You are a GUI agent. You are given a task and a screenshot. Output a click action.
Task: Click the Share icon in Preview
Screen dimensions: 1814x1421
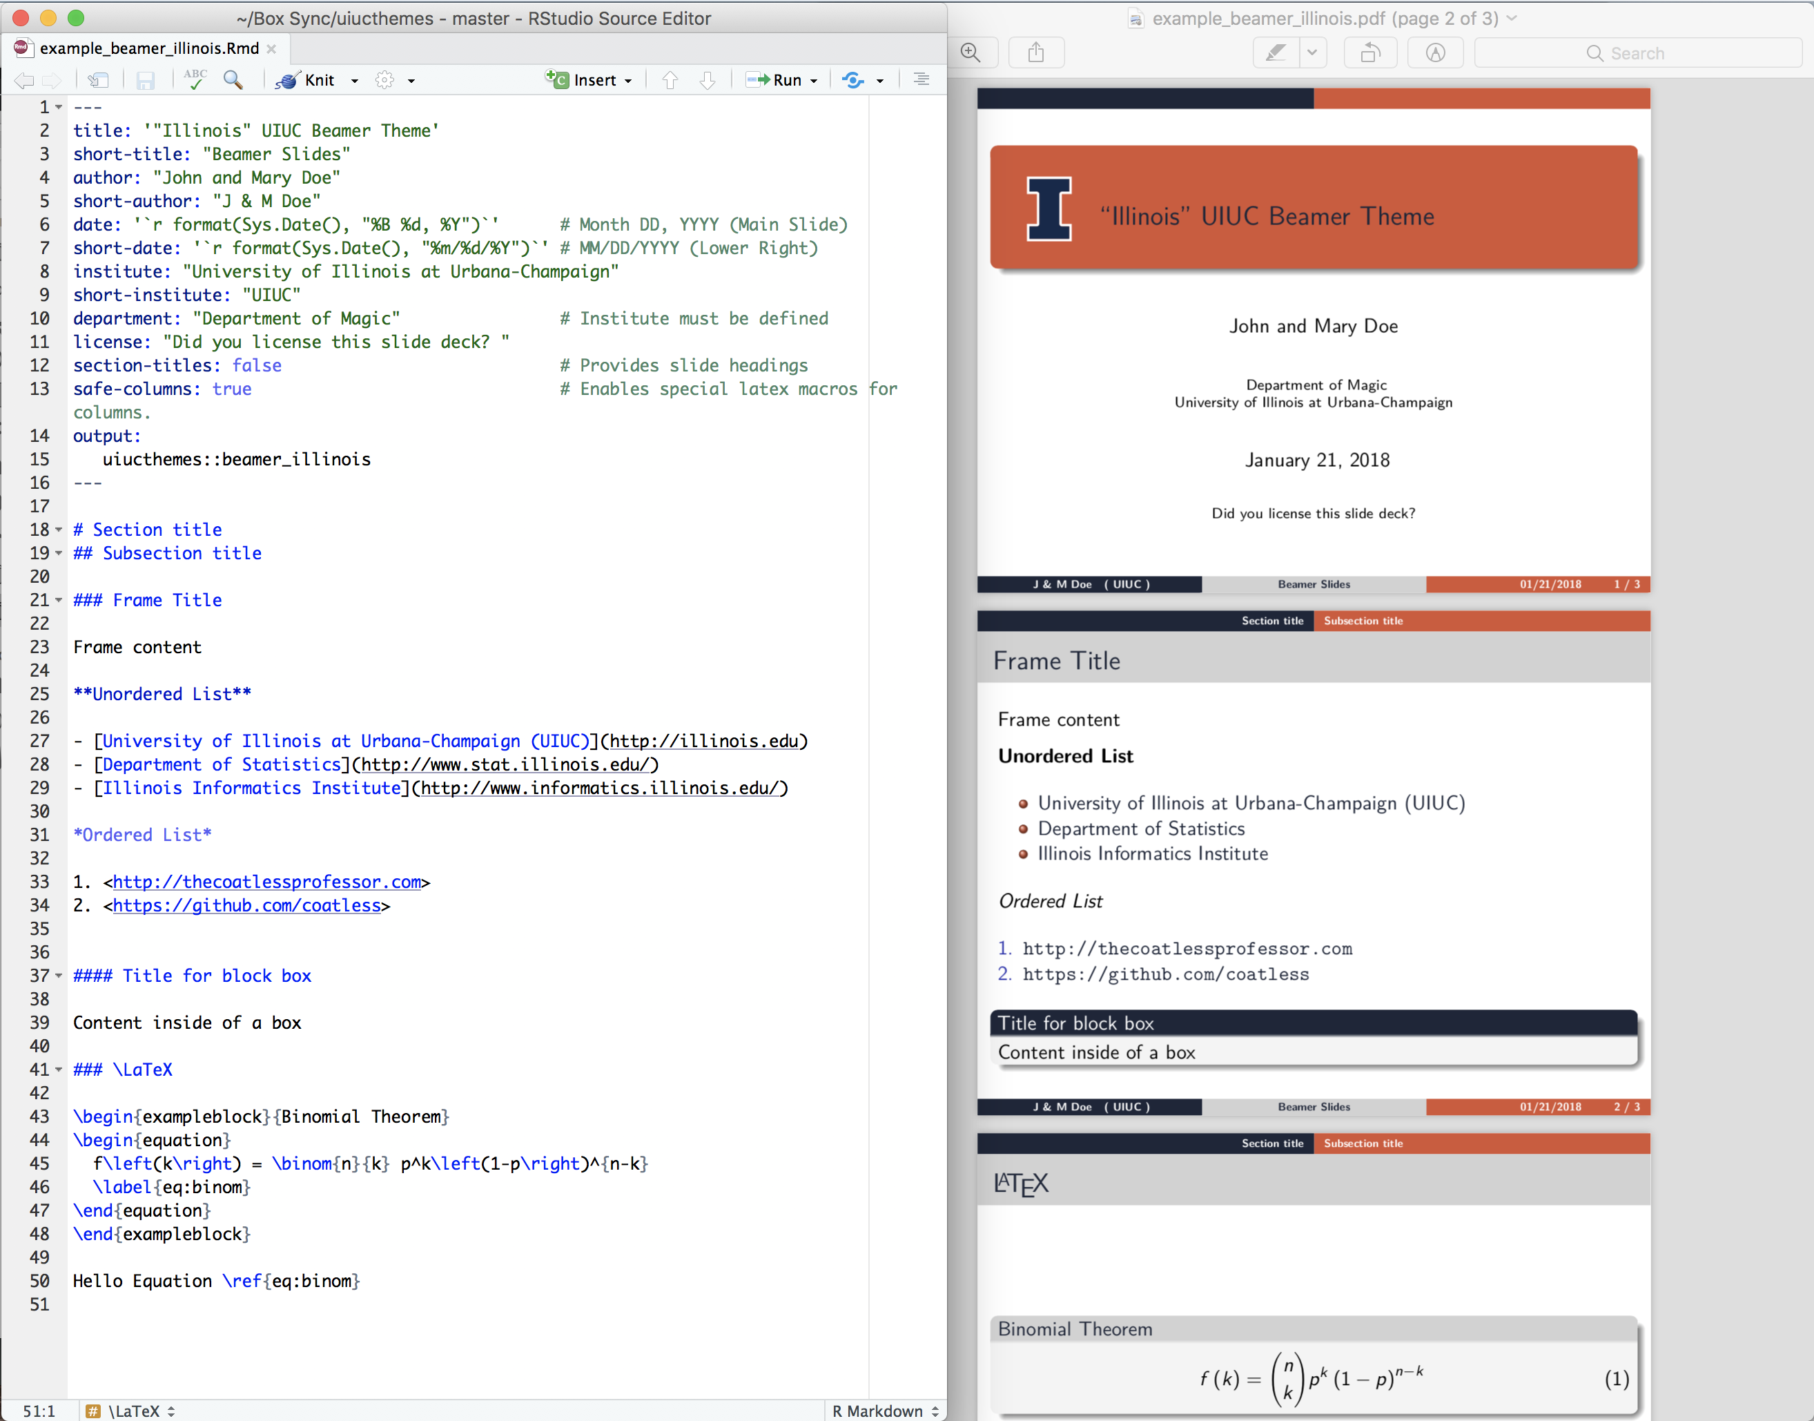point(1035,53)
